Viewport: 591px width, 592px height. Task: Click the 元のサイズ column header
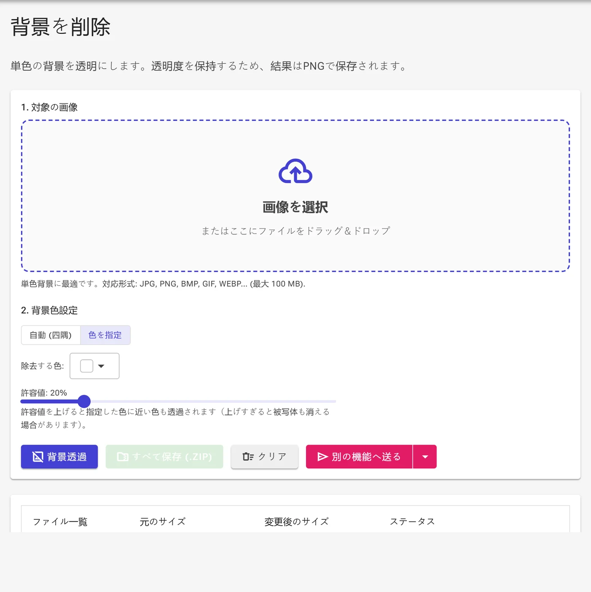tap(163, 521)
